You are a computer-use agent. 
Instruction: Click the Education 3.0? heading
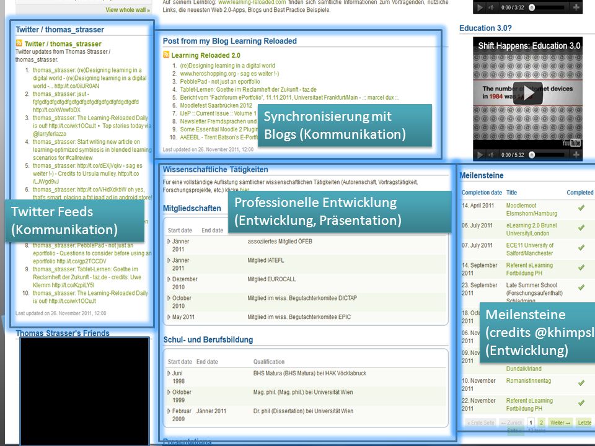pos(485,28)
